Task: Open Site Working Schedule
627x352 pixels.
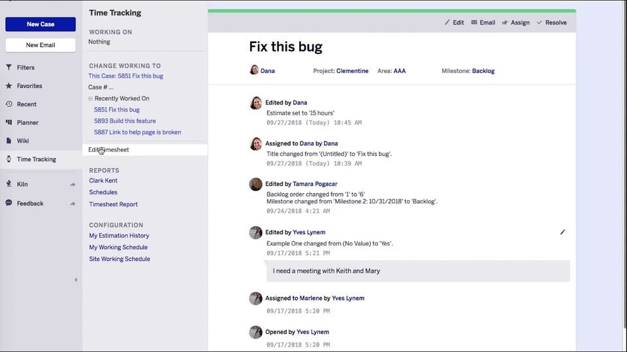Action: point(120,259)
